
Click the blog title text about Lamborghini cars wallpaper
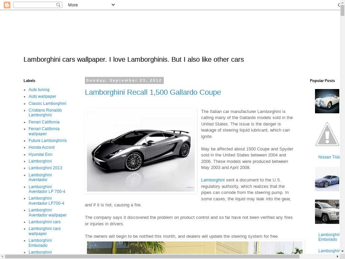[x=133, y=59]
